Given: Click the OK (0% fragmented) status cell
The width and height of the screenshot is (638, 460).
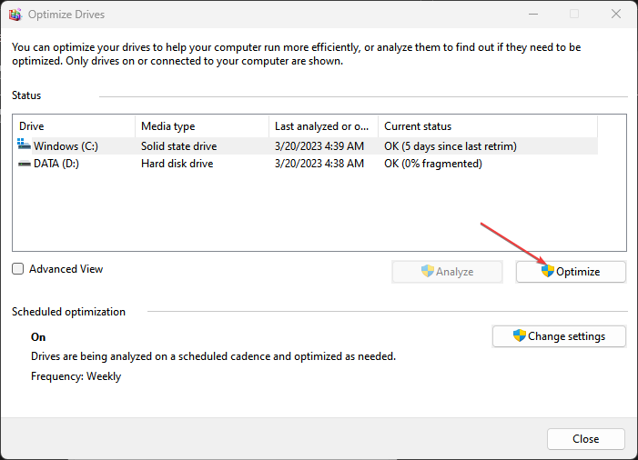Looking at the screenshot, I should tap(433, 164).
